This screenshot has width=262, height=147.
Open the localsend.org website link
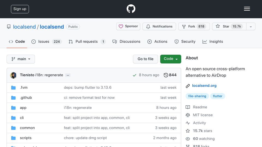tap(204, 86)
